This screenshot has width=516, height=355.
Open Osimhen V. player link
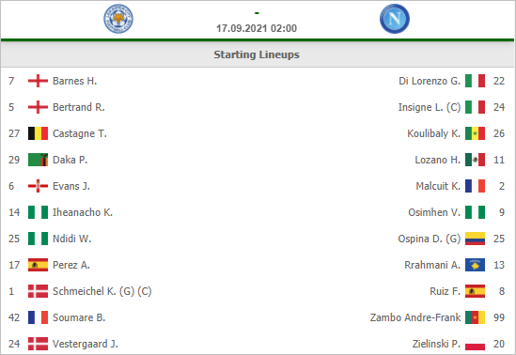434,212
